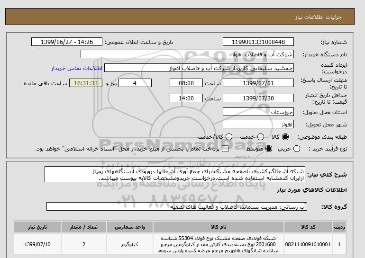Choose the متوسط purchase process option
The width and height of the screenshot is (365, 258).
click(269, 149)
